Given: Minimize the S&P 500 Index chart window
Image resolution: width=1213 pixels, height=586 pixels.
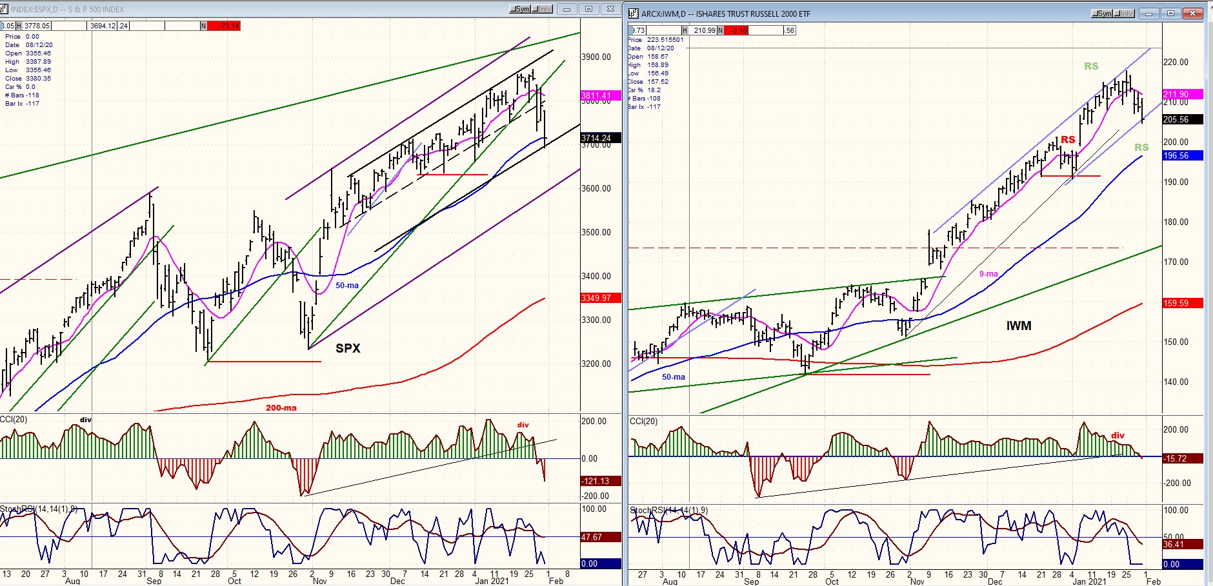Looking at the screenshot, I should 566,9.
